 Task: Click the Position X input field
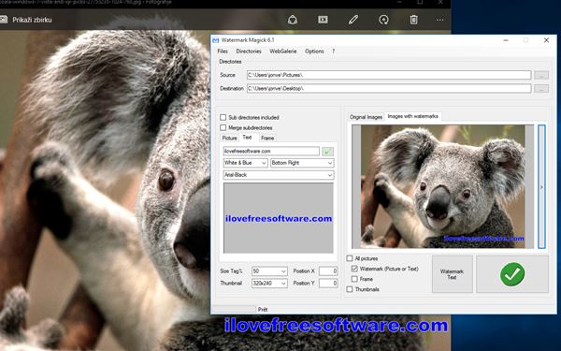tap(328, 271)
